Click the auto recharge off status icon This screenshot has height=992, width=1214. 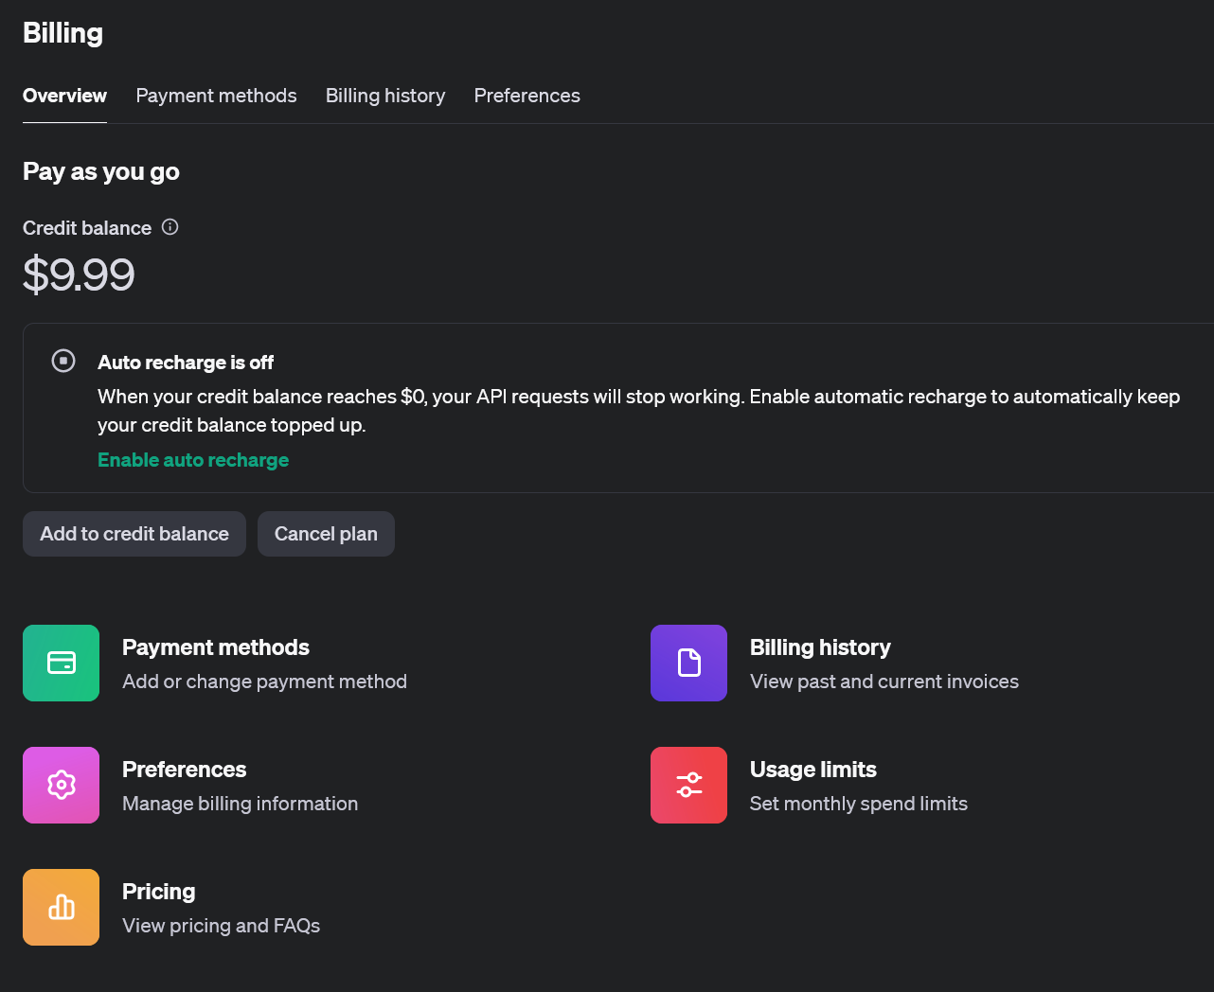(x=63, y=361)
